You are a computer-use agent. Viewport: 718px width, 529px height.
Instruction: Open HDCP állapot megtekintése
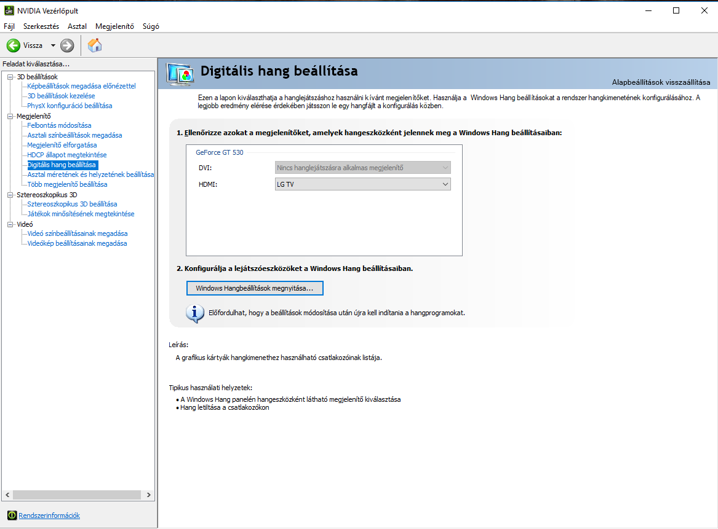(67, 155)
